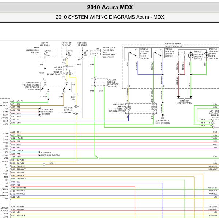
Task: Click the "FUSE 10 15A" fuse label
Action: coord(86,53)
